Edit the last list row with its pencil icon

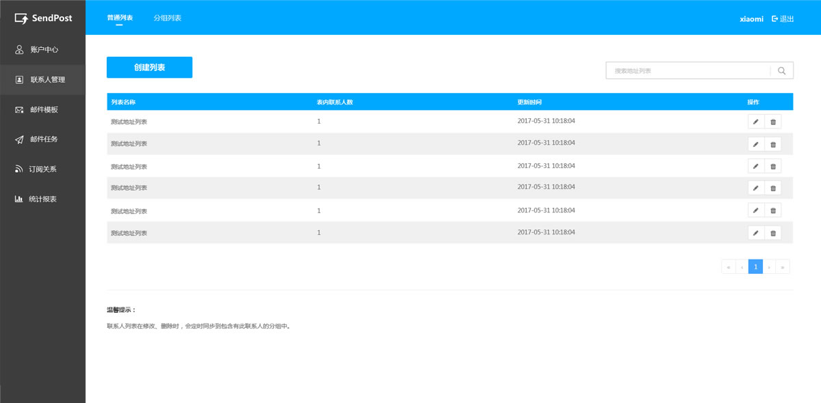tap(756, 233)
